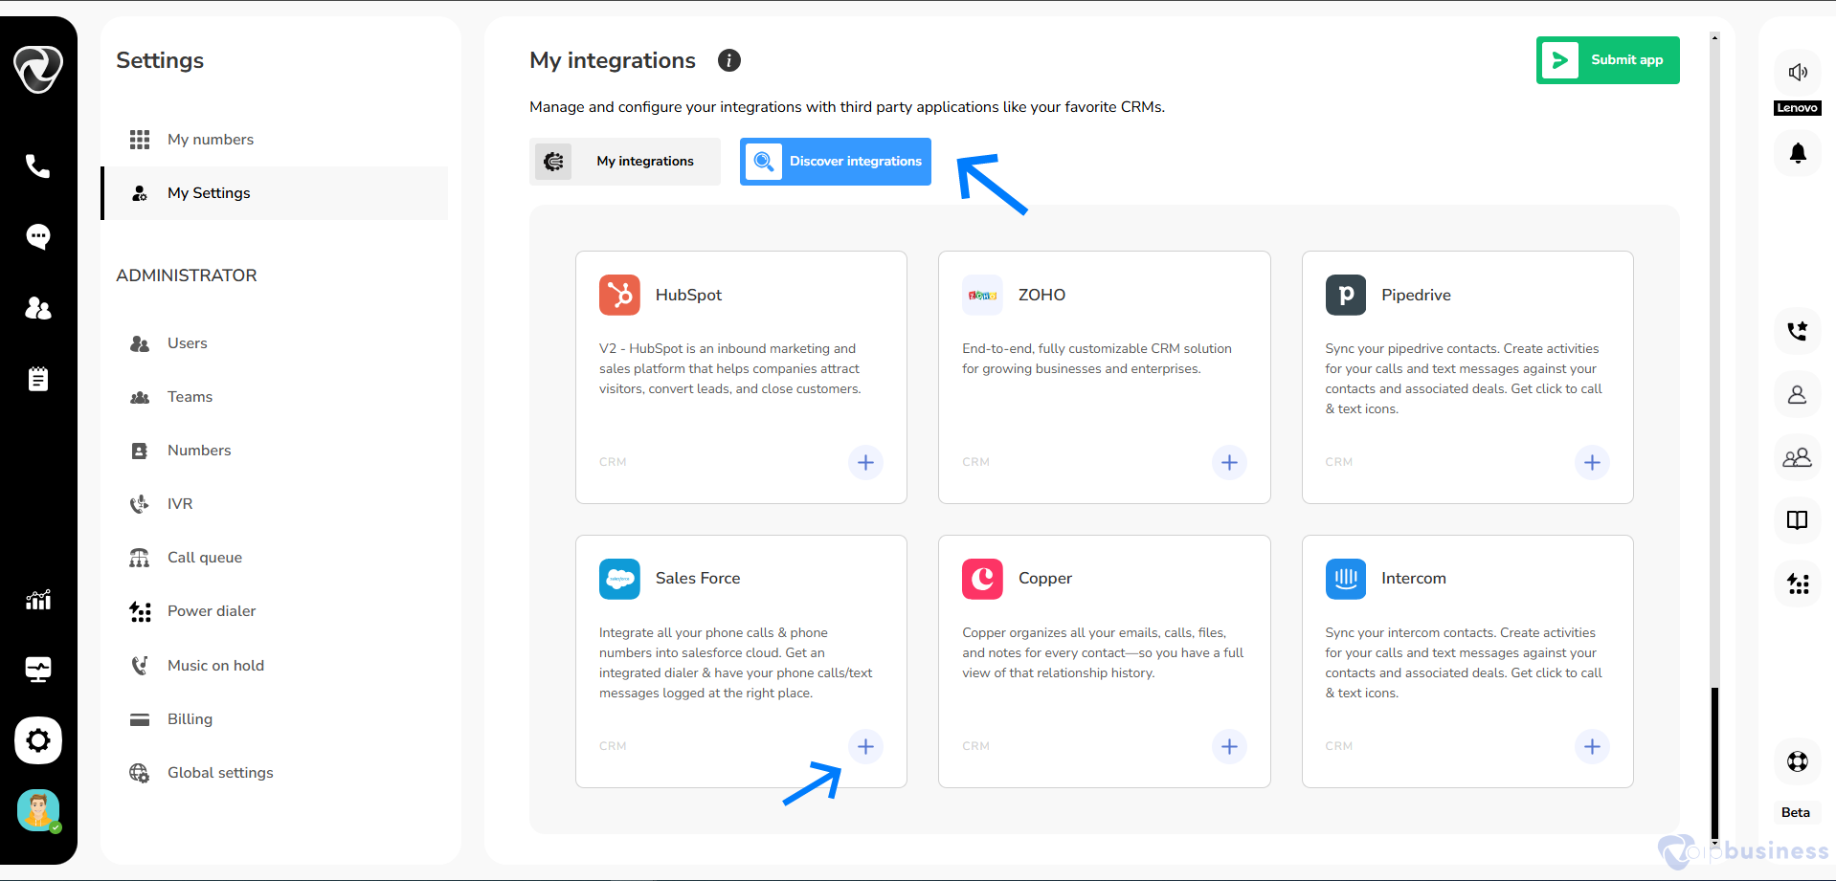This screenshot has width=1836, height=881.
Task: Add the Copper integration with plus button
Action: point(1229,746)
